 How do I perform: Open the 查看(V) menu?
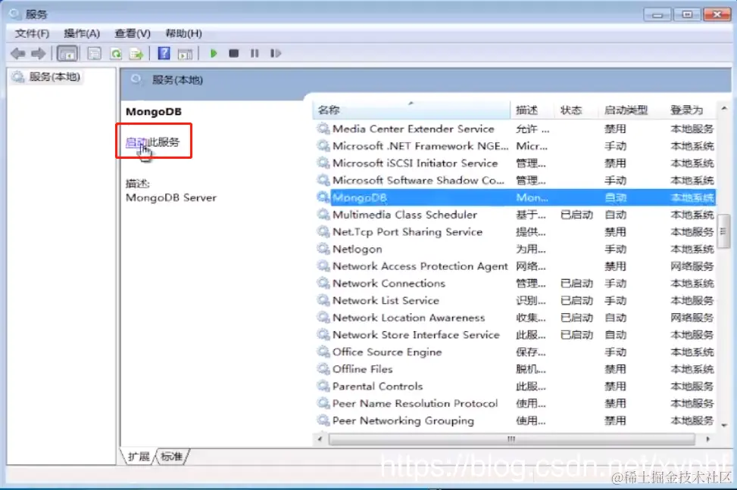133,33
